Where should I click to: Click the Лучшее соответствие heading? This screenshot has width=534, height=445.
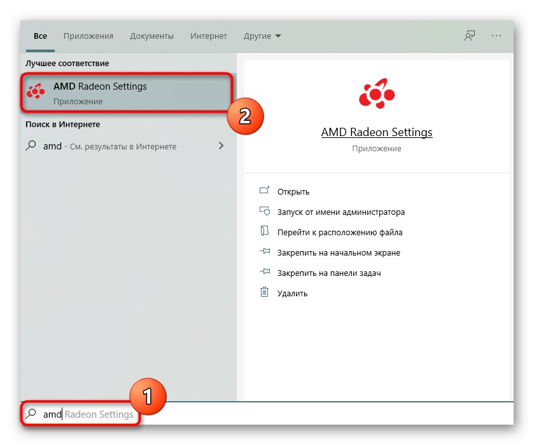click(67, 64)
